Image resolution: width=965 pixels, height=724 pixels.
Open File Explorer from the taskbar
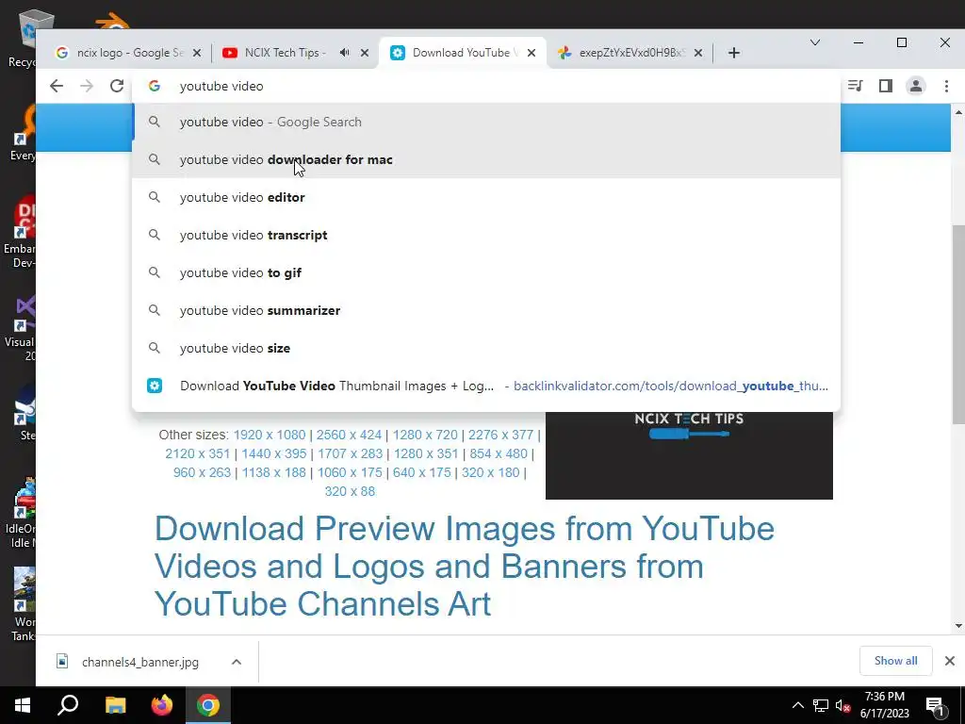(x=115, y=705)
